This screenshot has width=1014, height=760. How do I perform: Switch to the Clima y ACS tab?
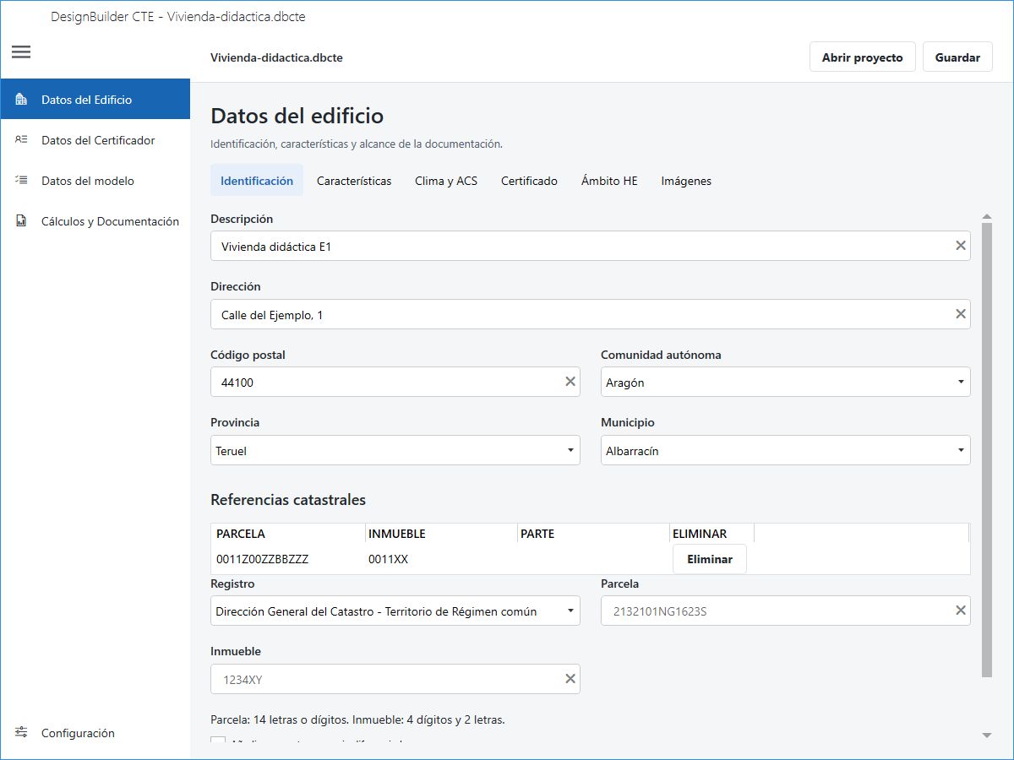pyautogui.click(x=446, y=181)
